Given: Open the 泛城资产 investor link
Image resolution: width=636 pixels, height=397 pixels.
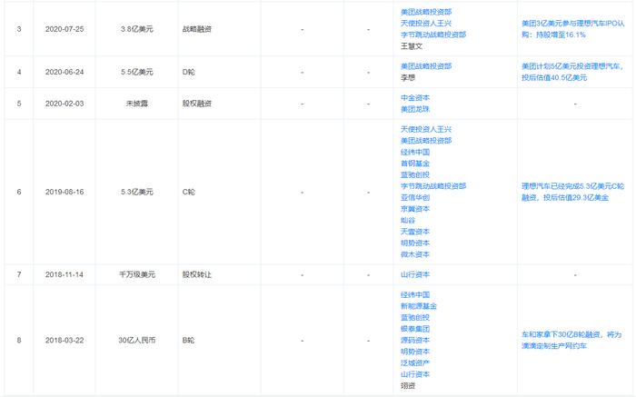Looking at the screenshot, I should [x=415, y=363].
